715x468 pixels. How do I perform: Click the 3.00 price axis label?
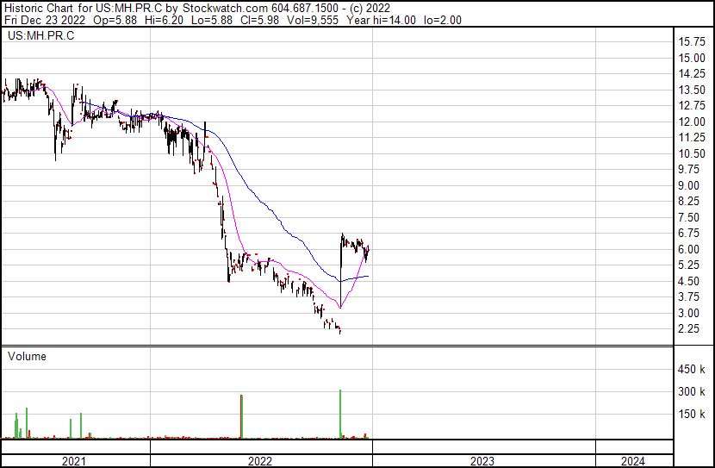tap(688, 314)
